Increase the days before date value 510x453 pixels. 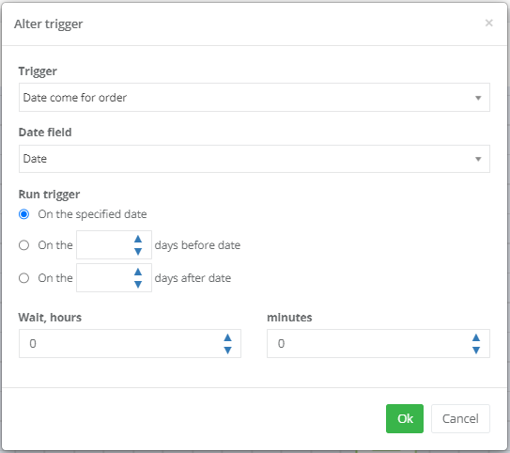click(138, 240)
